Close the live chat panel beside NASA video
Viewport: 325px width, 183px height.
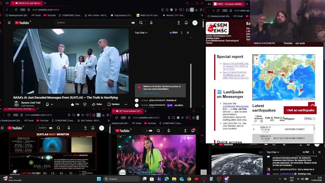pos(188,33)
